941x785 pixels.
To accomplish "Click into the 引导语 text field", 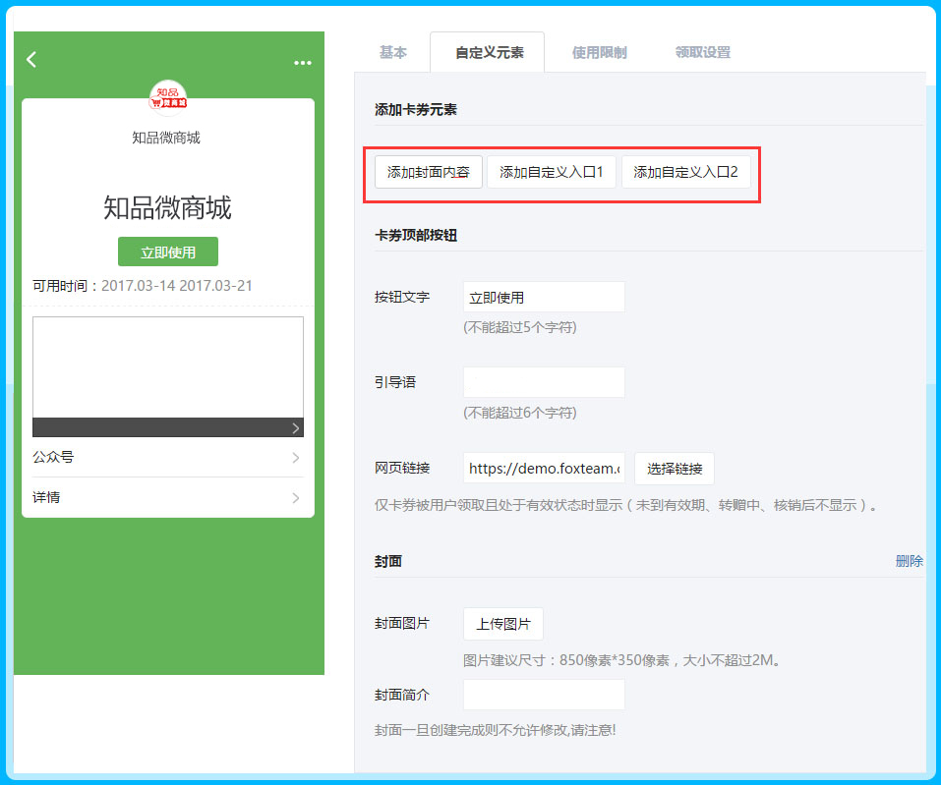I will coord(544,382).
